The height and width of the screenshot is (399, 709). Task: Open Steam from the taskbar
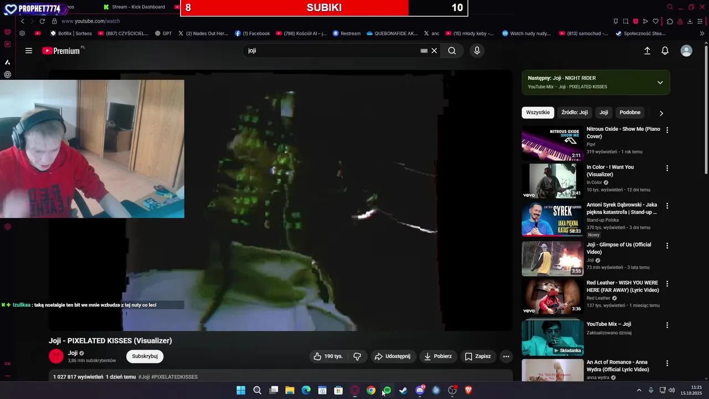click(x=403, y=390)
